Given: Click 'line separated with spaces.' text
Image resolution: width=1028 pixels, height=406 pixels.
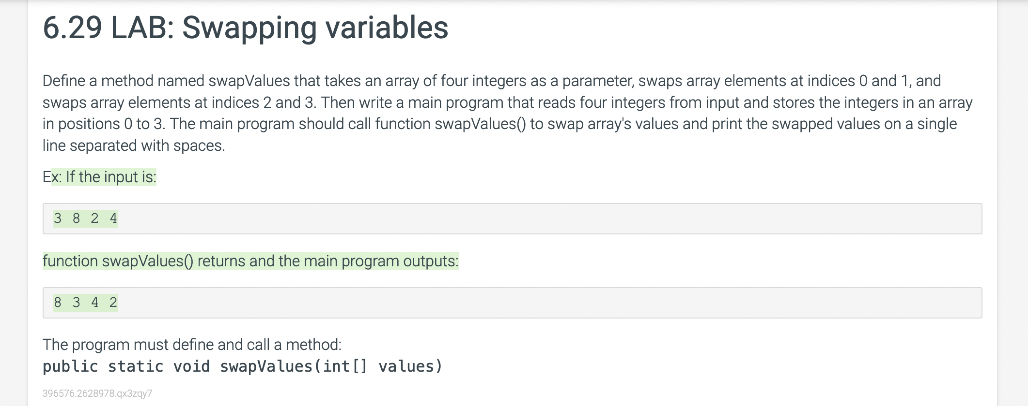Looking at the screenshot, I should (x=134, y=145).
